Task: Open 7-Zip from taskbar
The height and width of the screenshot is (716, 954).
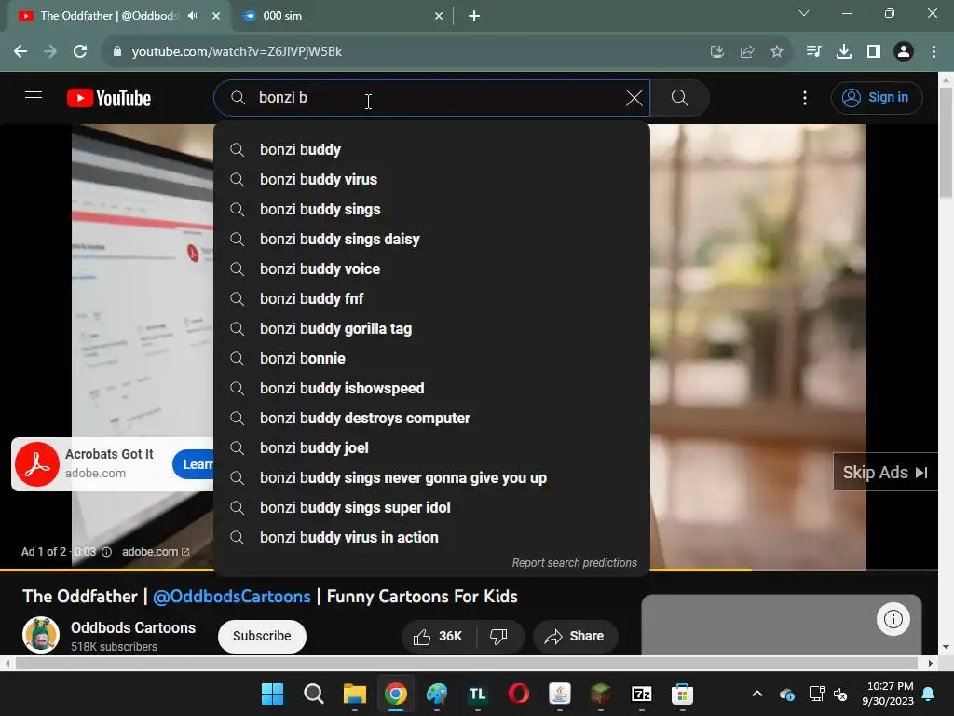Action: tap(641, 694)
